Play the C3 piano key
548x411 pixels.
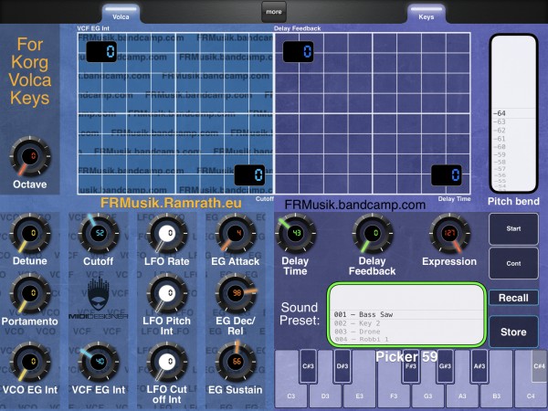tap(290, 395)
